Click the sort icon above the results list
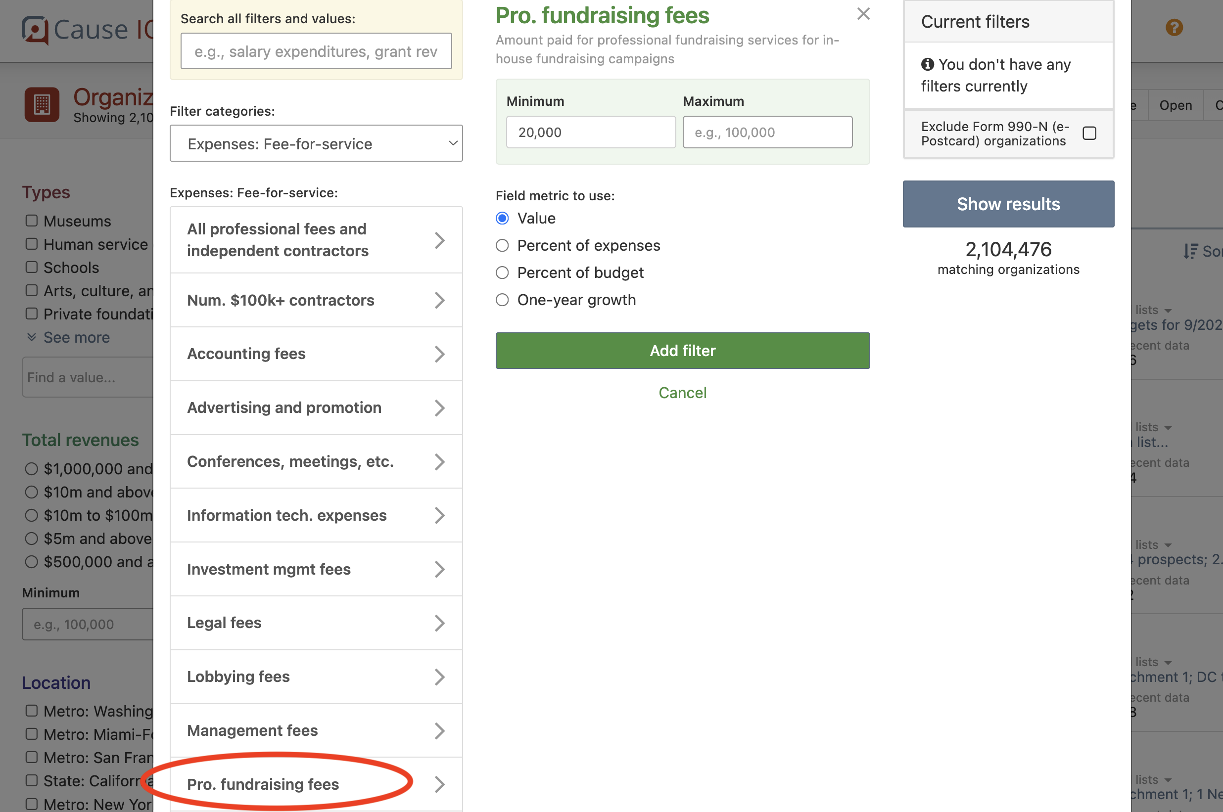Viewport: 1223px width, 812px height. (x=1190, y=251)
